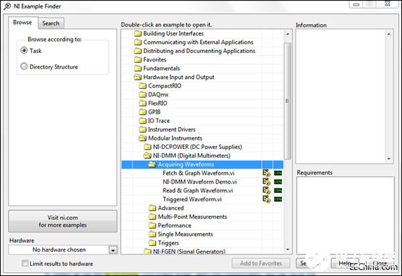
Task: Click the green hardware icon for Read & Graph Waveform.vi
Action: coord(278,190)
